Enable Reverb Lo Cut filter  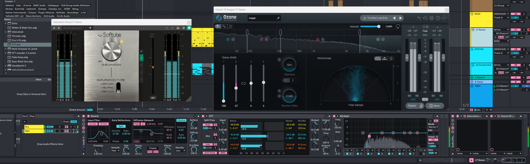93,124
